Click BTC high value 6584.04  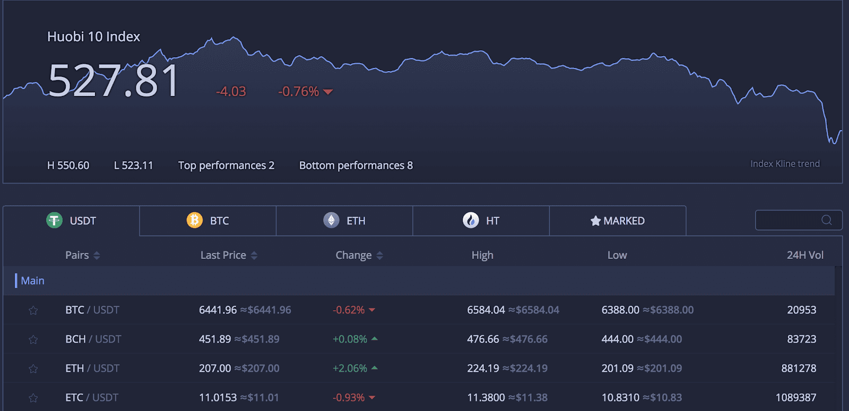[486, 310]
